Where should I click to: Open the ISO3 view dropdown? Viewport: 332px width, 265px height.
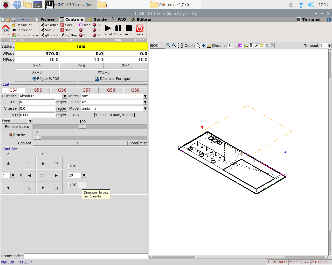pyautogui.click(x=157, y=46)
